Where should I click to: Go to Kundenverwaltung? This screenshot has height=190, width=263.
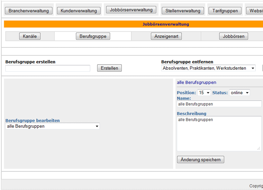tap(79, 11)
